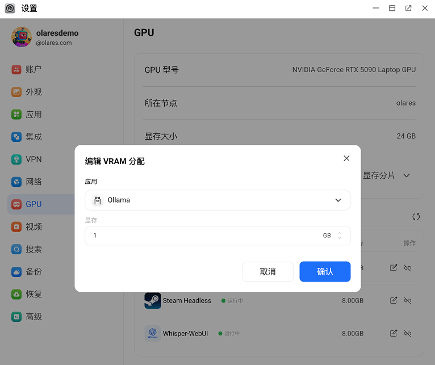Click the refresh icon above the app list

point(416,216)
